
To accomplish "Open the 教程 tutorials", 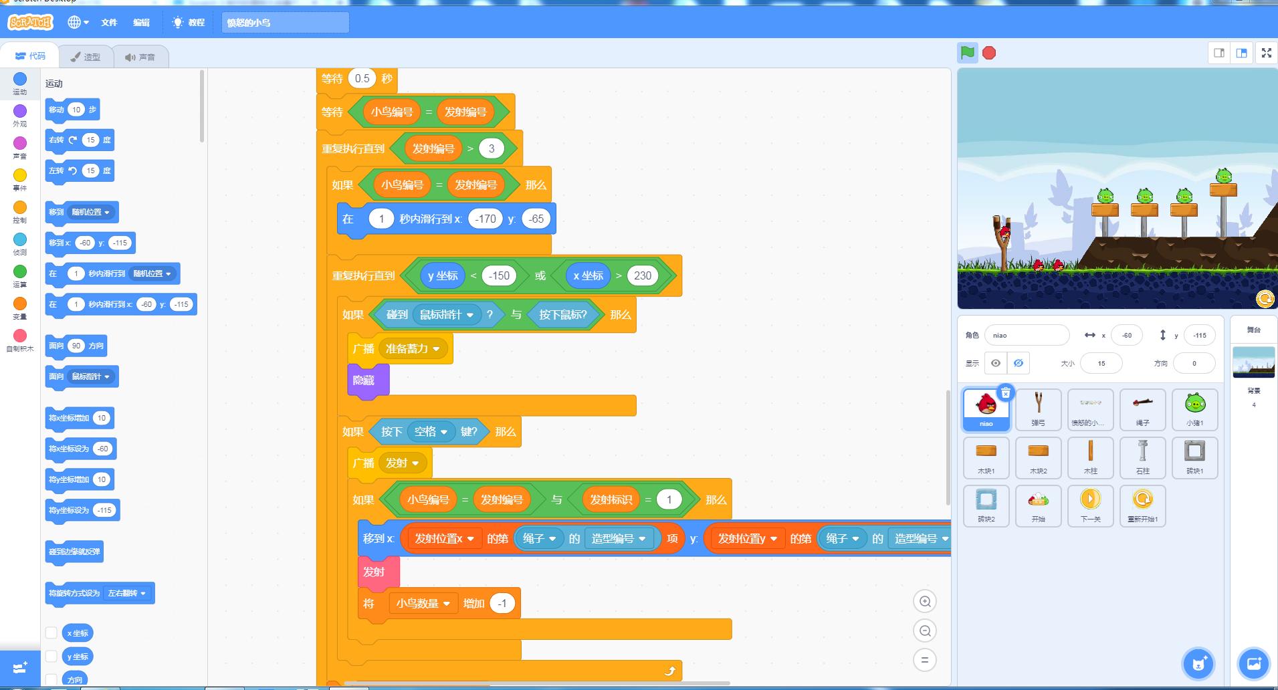I will click(x=189, y=22).
